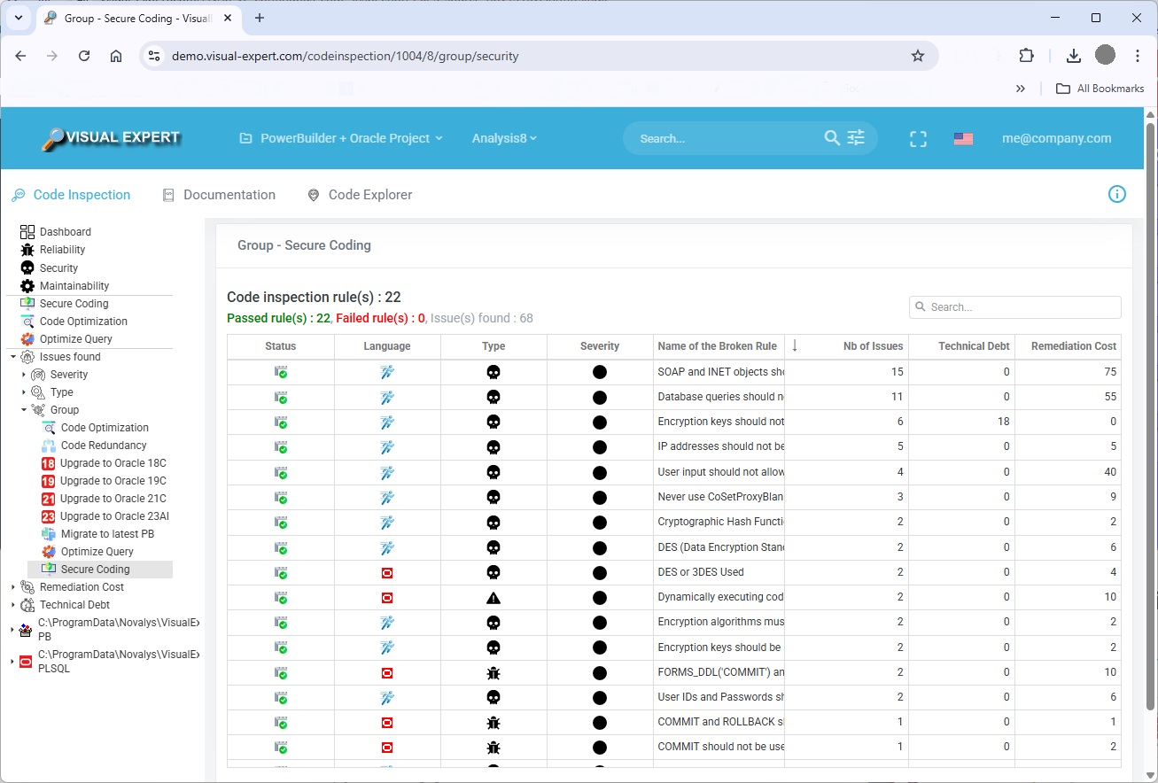This screenshot has width=1158, height=783.
Task: Switch to the Code Explorer tab
Action: [369, 195]
